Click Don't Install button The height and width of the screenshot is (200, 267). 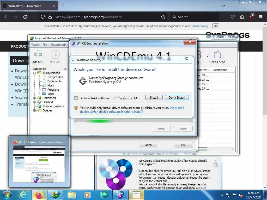(177, 98)
